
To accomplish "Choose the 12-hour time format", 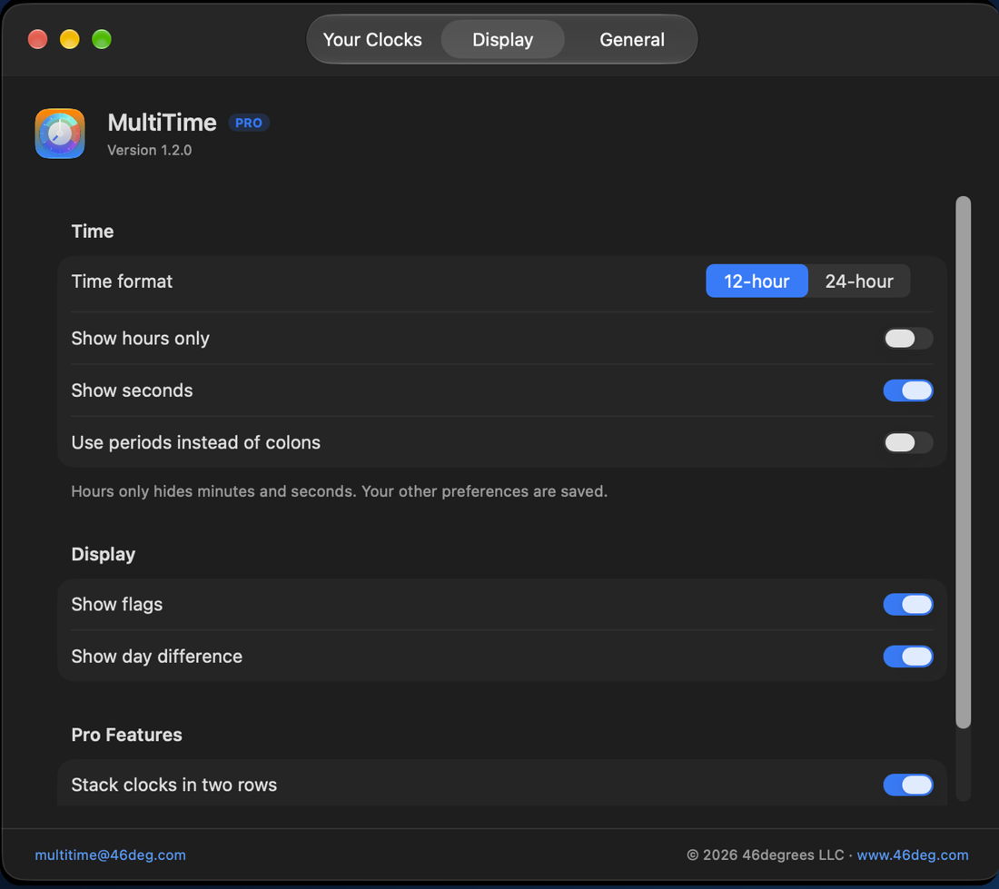I will pyautogui.click(x=757, y=281).
